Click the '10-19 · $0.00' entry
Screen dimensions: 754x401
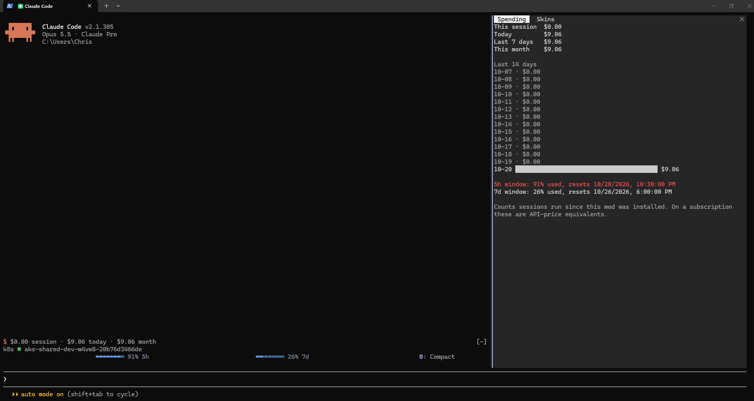(x=517, y=162)
